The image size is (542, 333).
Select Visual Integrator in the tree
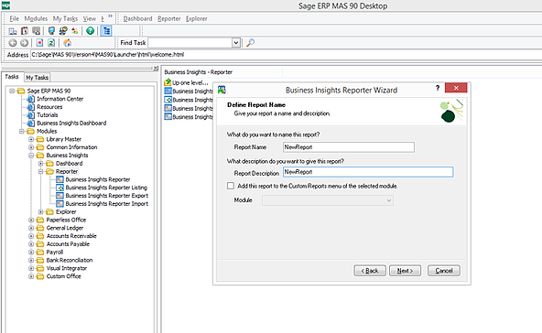click(x=67, y=268)
